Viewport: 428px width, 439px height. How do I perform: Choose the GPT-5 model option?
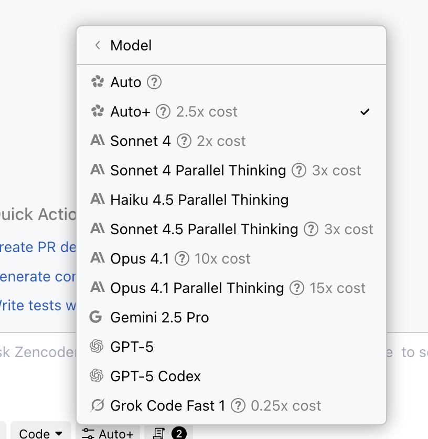point(132,347)
